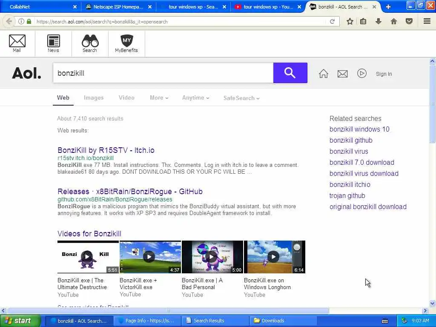Screen dimensions: 436x327
Task: Click the browser home icon in toolbar
Action: pyautogui.click(x=394, y=21)
